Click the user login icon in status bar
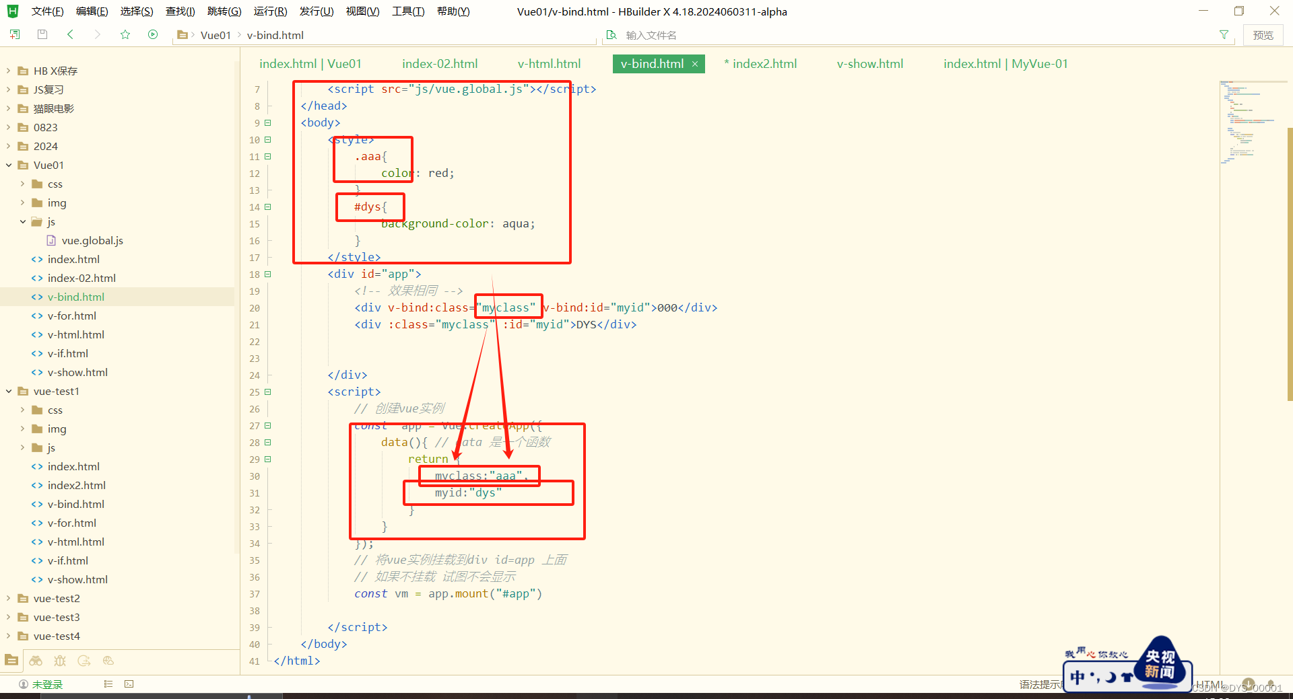 (24, 684)
